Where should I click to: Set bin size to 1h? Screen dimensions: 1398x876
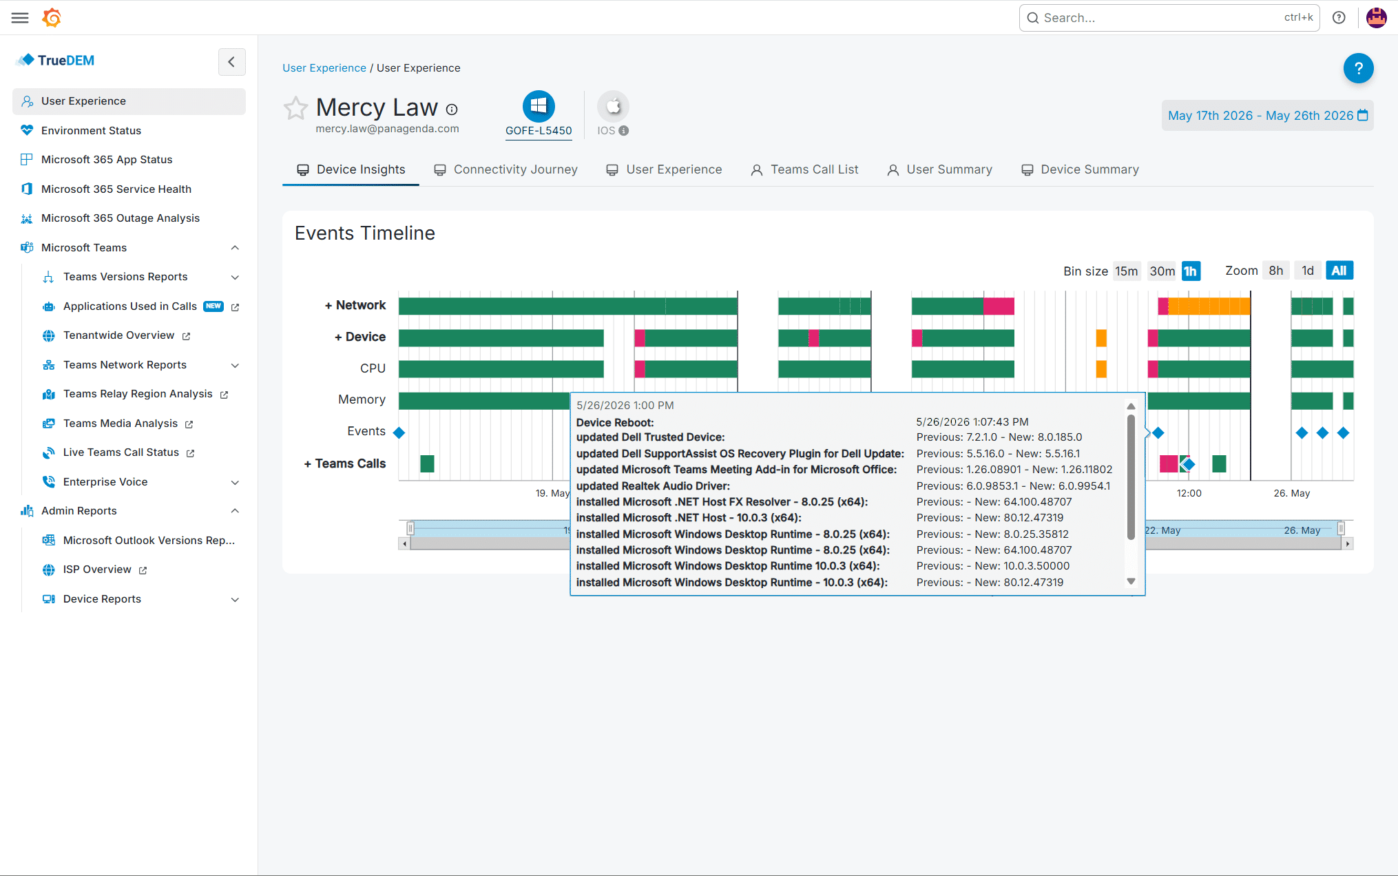point(1191,271)
